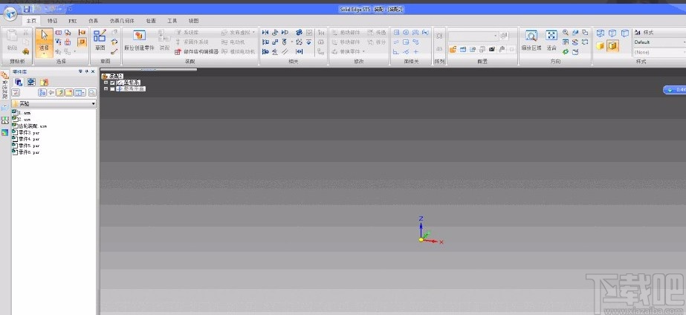Click the magnifier zoom icon in 方向 group
The image size is (686, 315).
(x=566, y=33)
